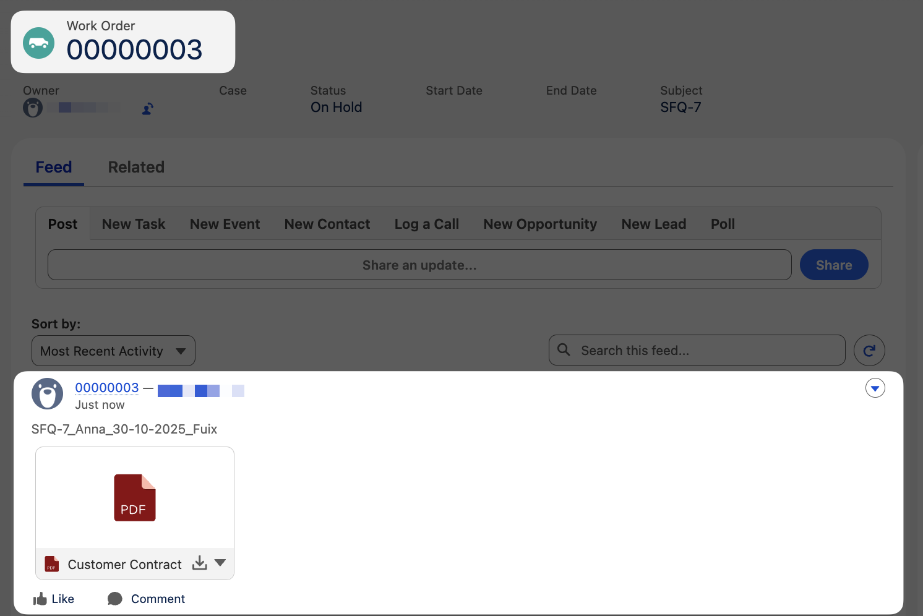
Task: Open the Comment box on the post
Action: click(146, 599)
